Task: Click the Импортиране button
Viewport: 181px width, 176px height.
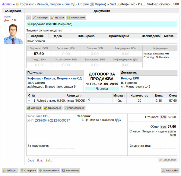Action: tap(75, 108)
